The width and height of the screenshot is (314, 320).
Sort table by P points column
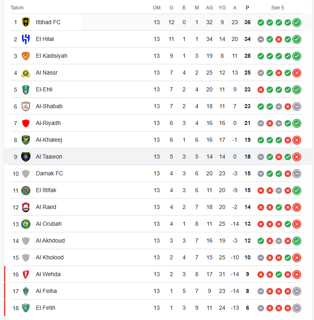(247, 8)
